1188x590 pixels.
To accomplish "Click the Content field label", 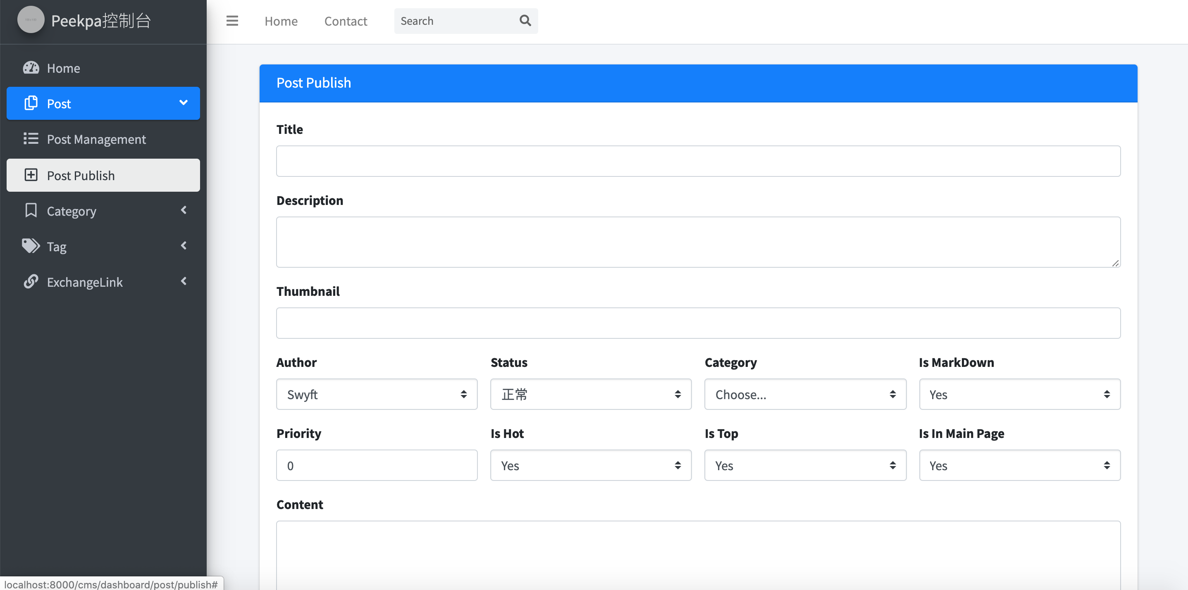I will point(300,504).
